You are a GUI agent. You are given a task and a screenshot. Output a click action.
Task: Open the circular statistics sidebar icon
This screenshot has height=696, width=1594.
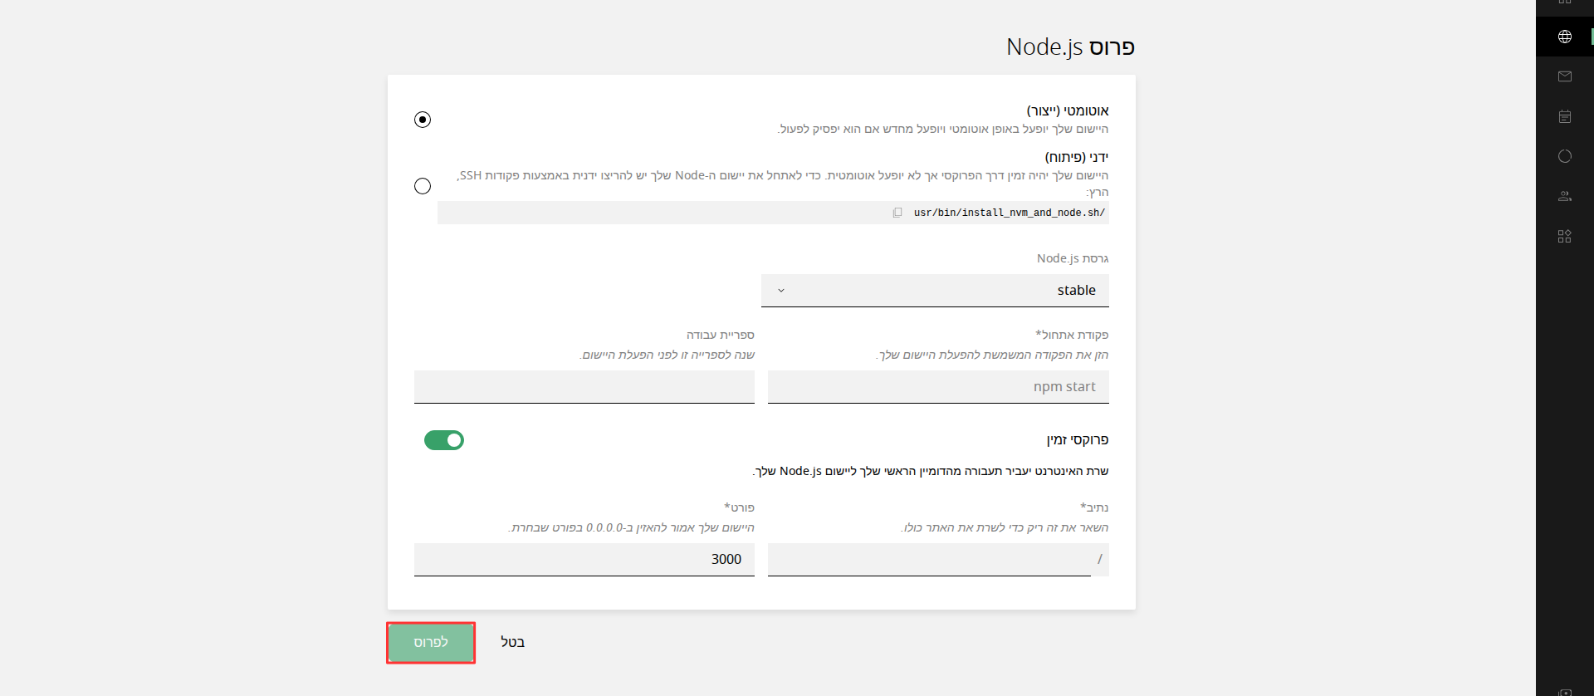(1565, 156)
